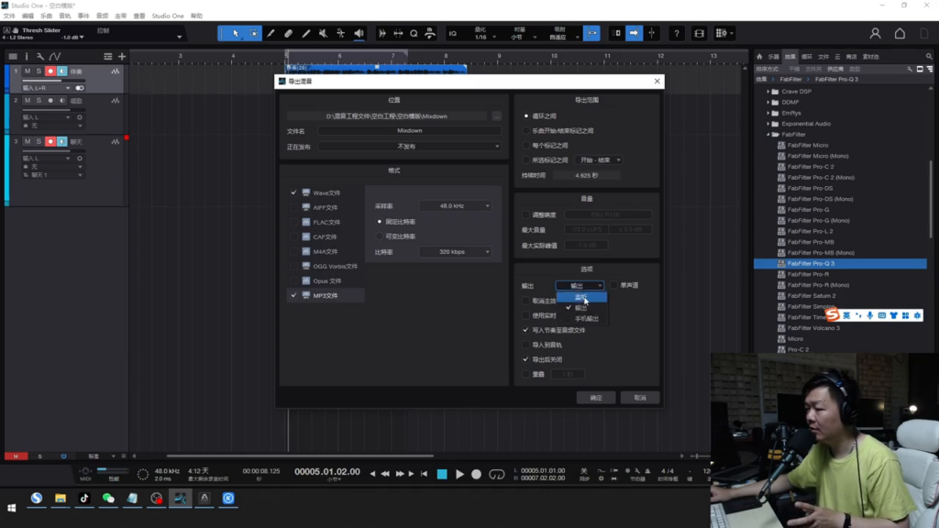Open the bitrate 320 kbps dropdown
This screenshot has width=939, height=528.
456,252
